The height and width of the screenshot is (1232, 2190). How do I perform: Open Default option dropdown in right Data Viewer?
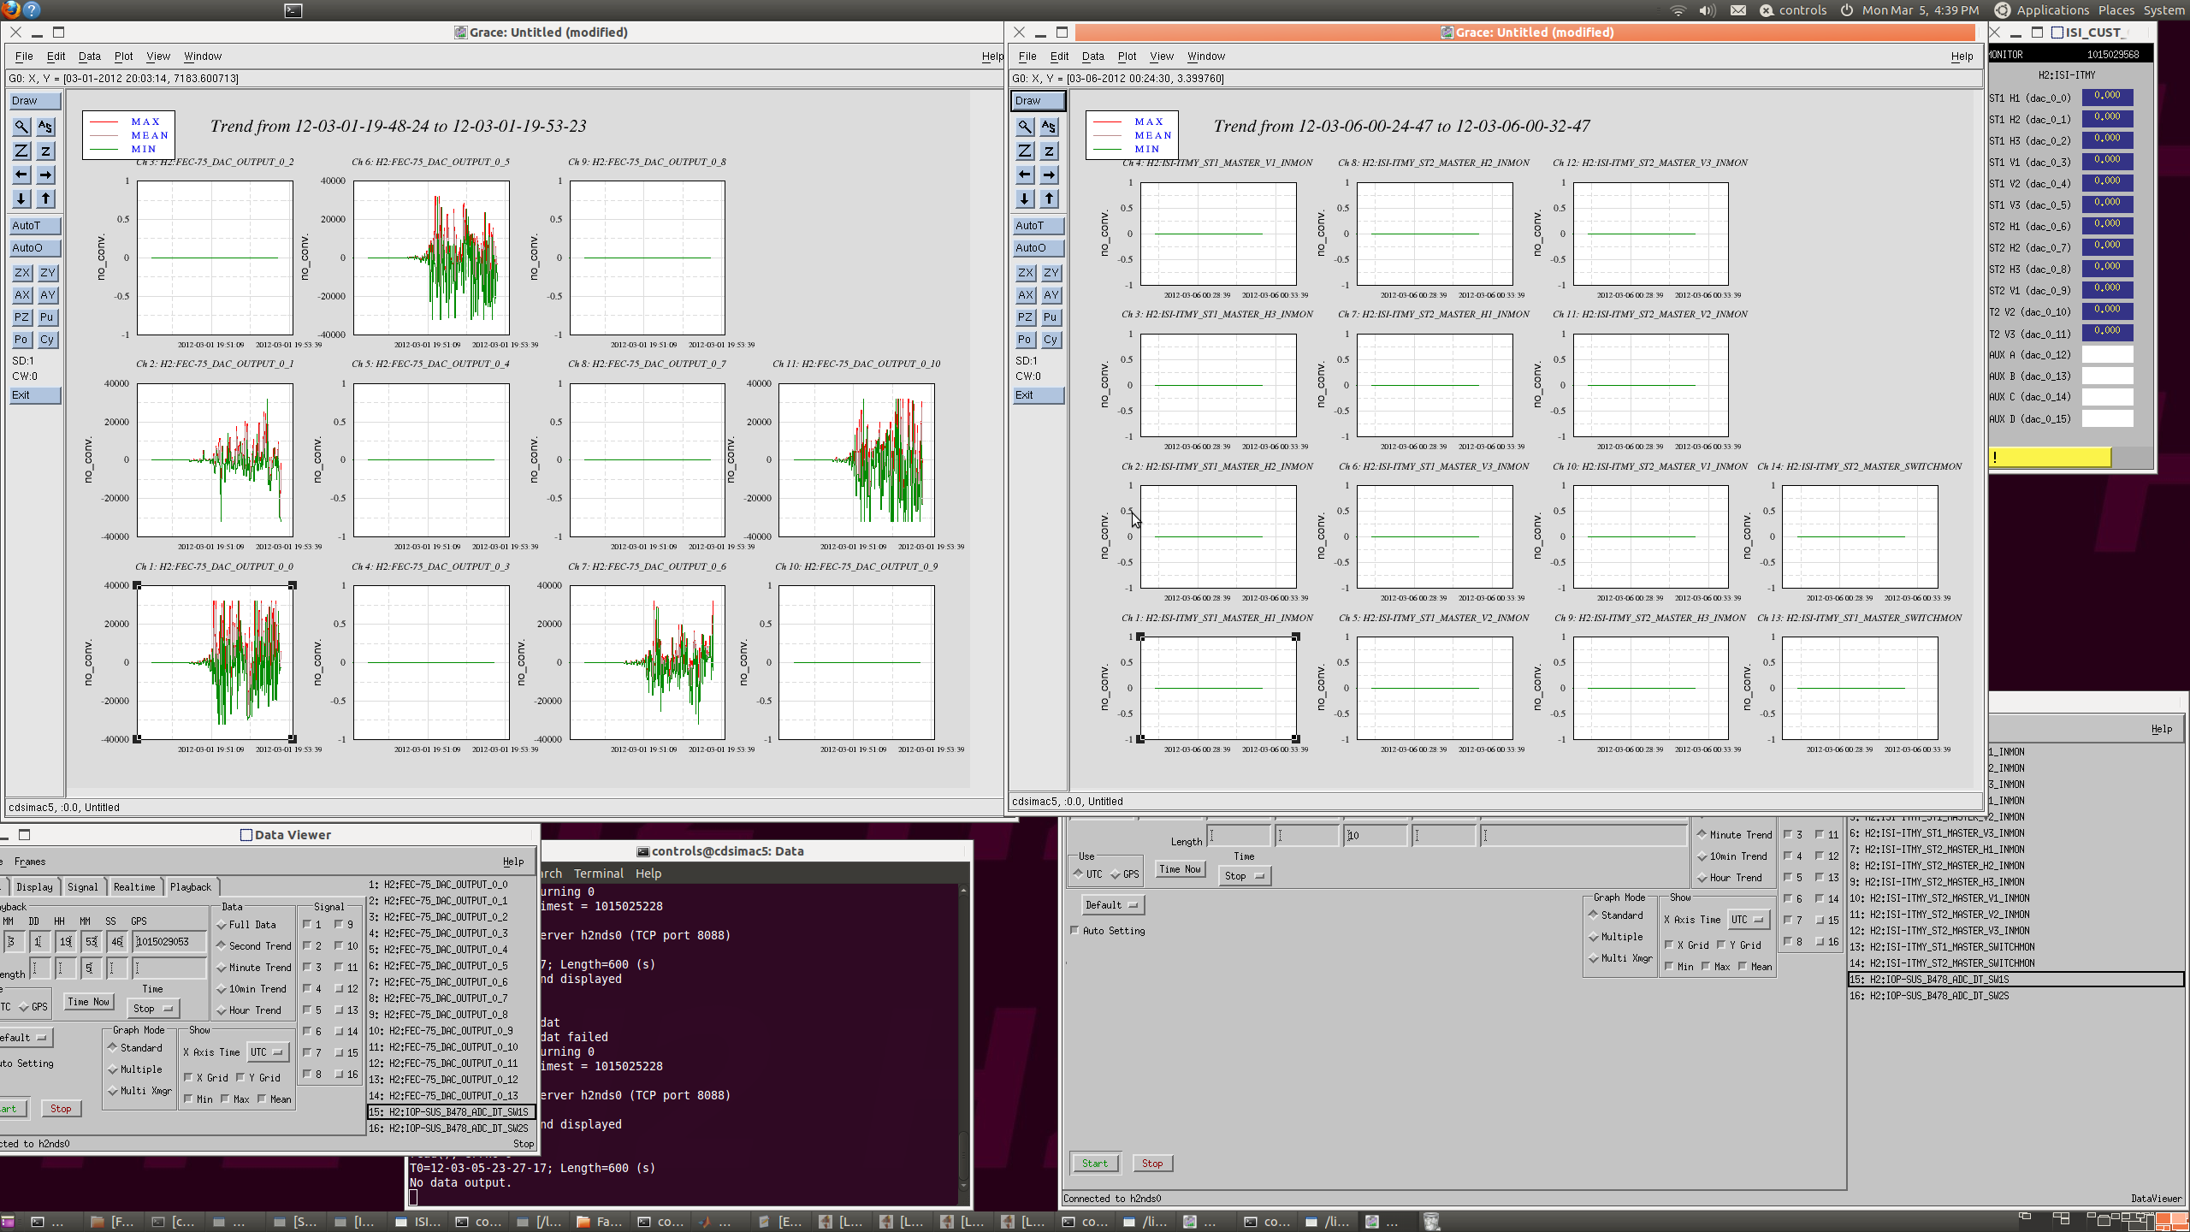click(x=1111, y=905)
